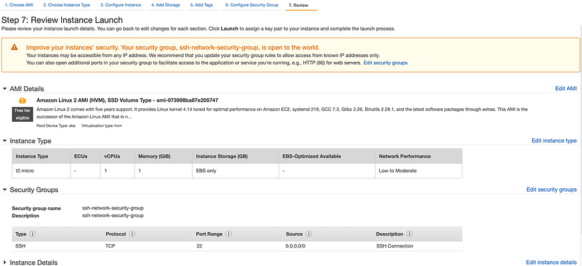The width and height of the screenshot is (582, 266).
Task: Click the info icon next to Description column
Action: click(x=409, y=234)
